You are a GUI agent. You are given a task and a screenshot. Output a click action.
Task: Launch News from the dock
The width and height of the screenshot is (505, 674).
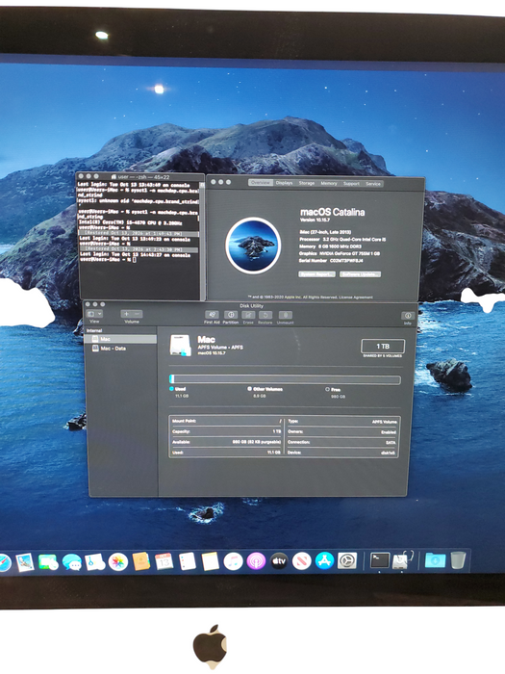(x=301, y=561)
